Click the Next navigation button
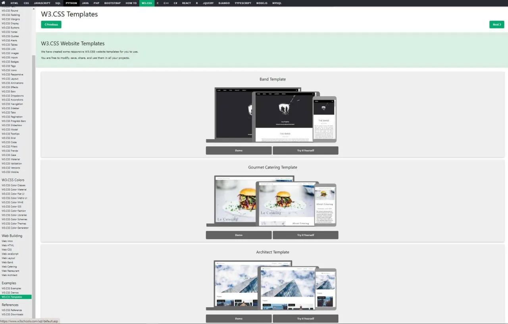 (x=496, y=24)
